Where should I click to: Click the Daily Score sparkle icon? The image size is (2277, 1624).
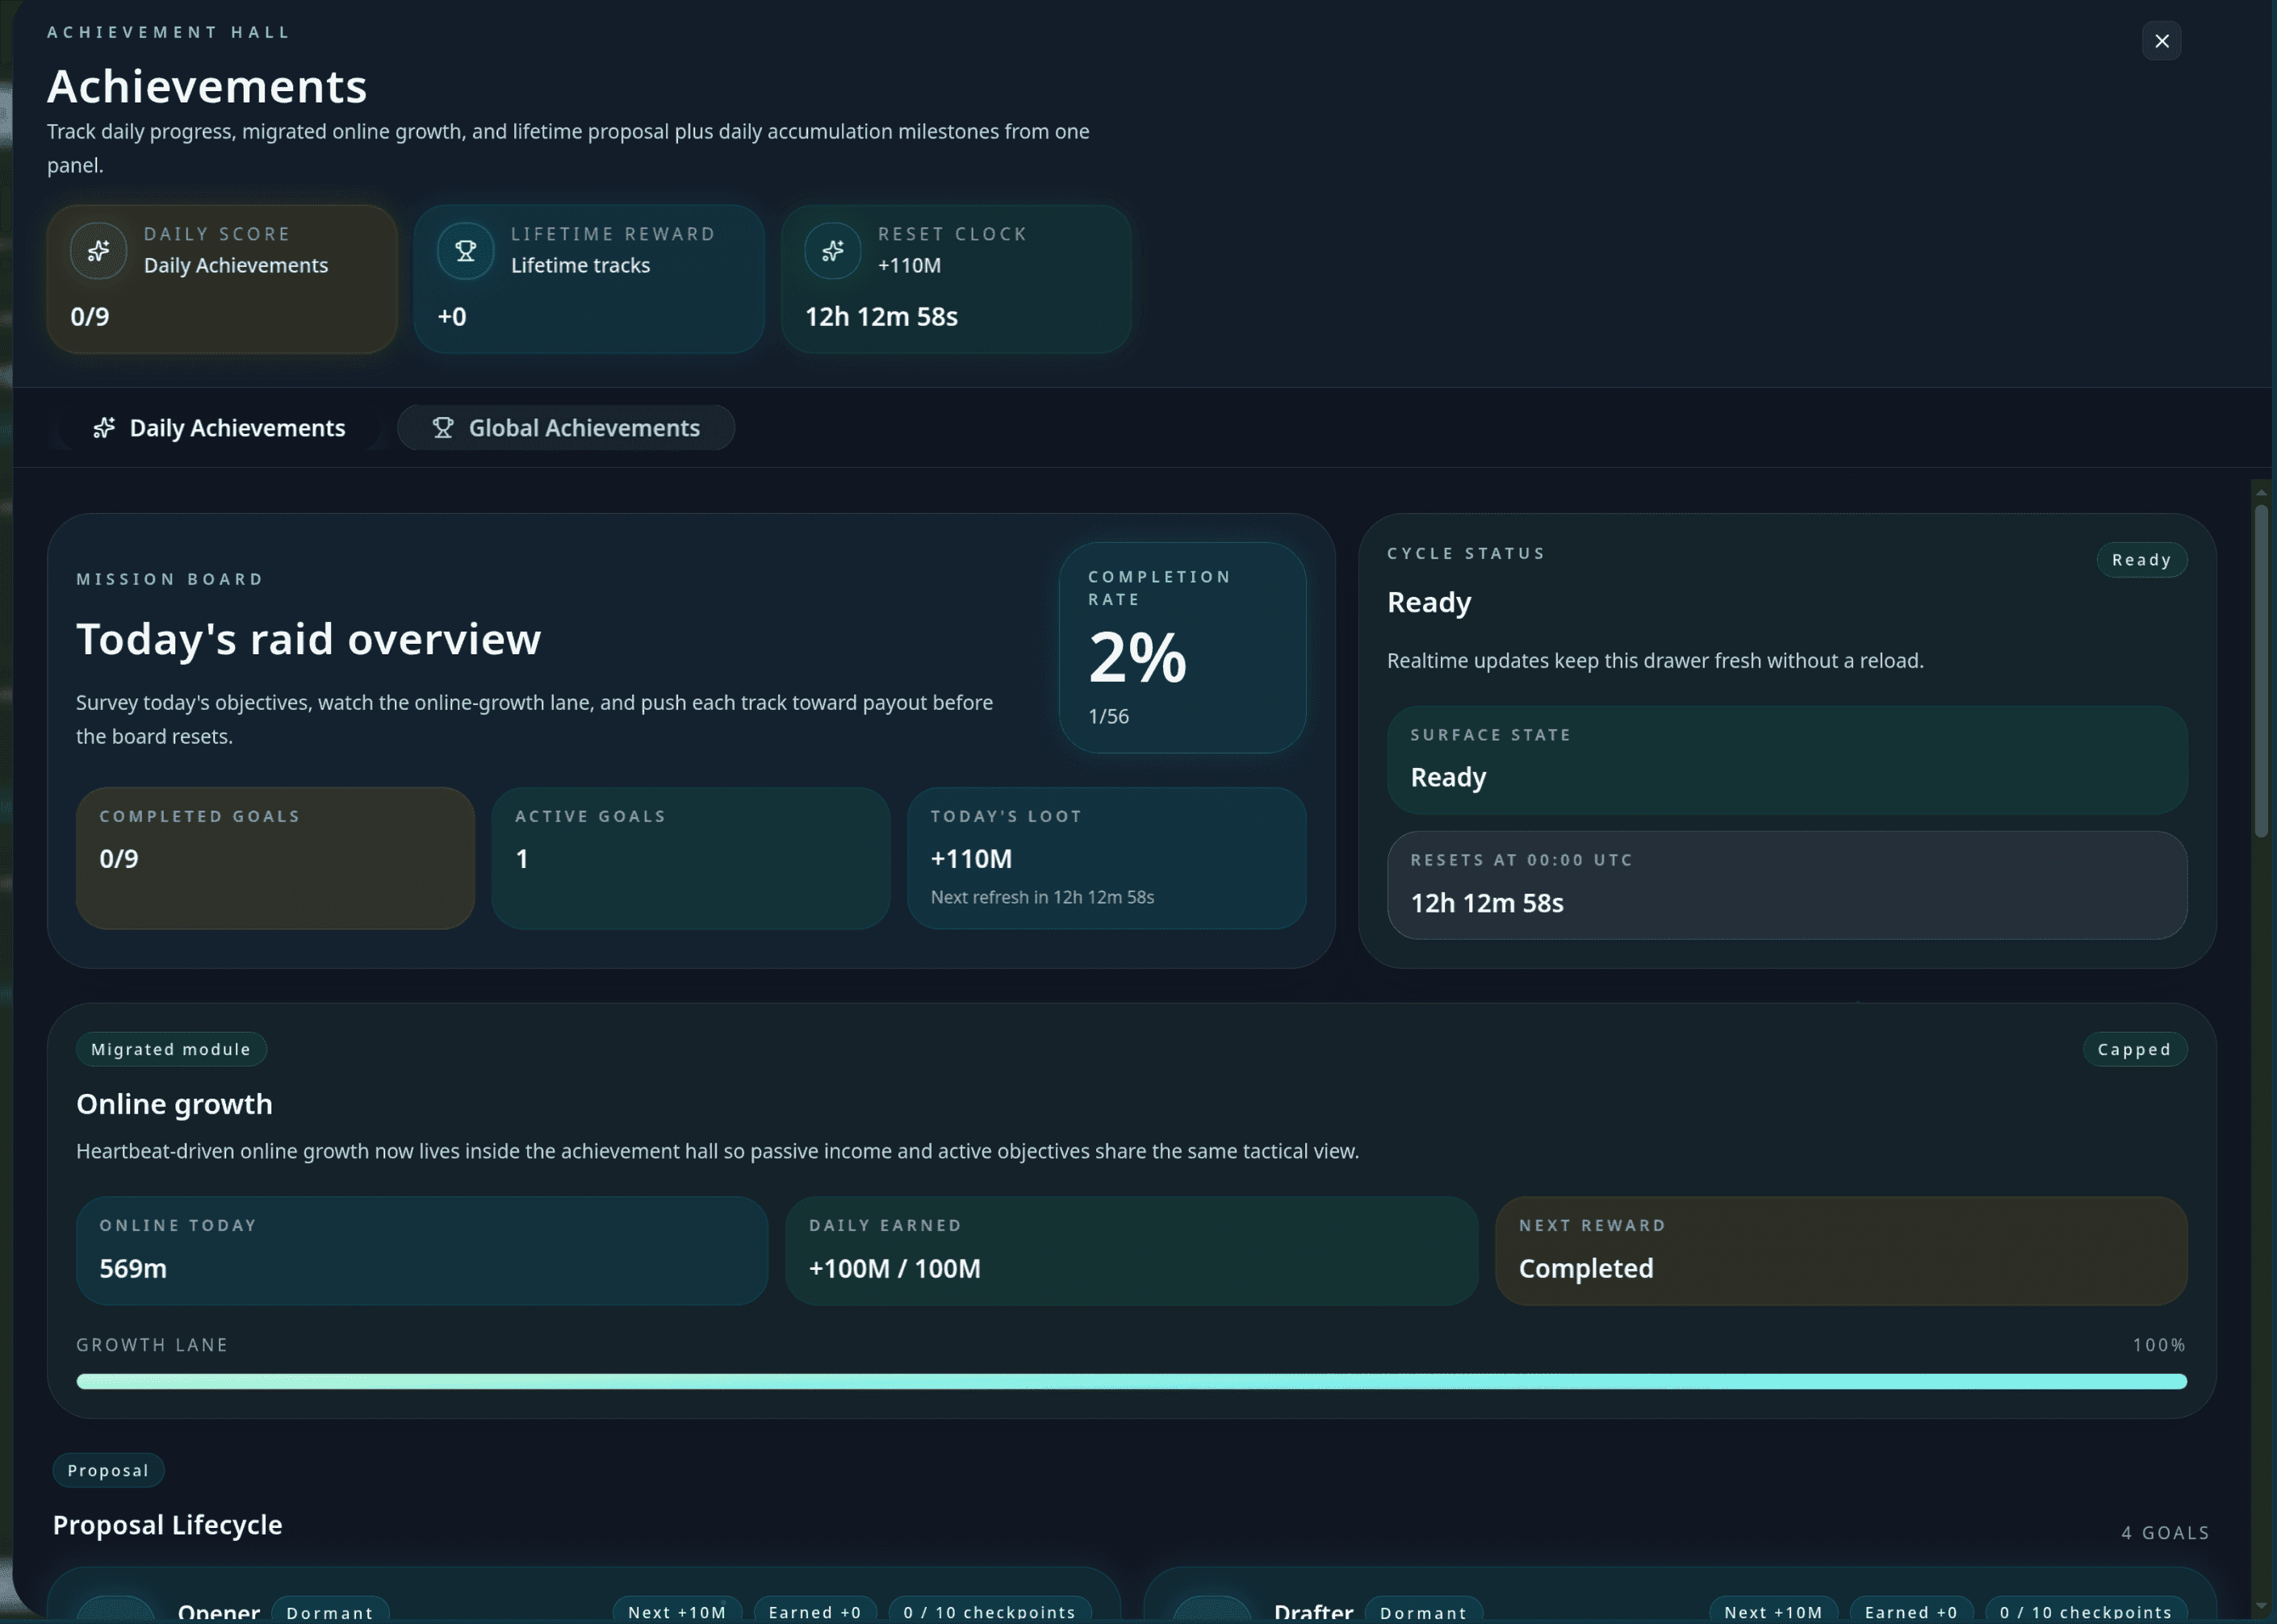(98, 251)
